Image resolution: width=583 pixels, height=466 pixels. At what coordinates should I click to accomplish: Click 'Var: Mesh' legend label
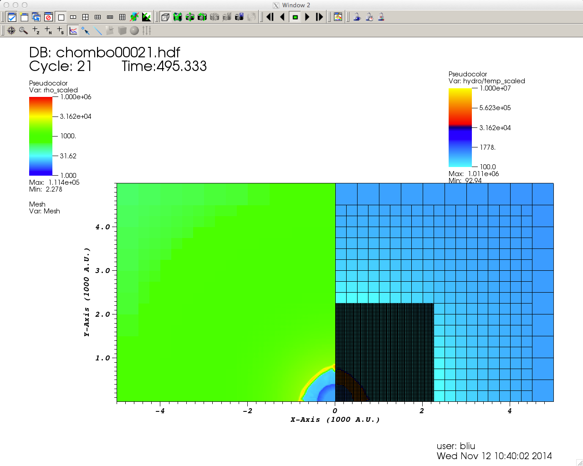pyautogui.click(x=45, y=211)
